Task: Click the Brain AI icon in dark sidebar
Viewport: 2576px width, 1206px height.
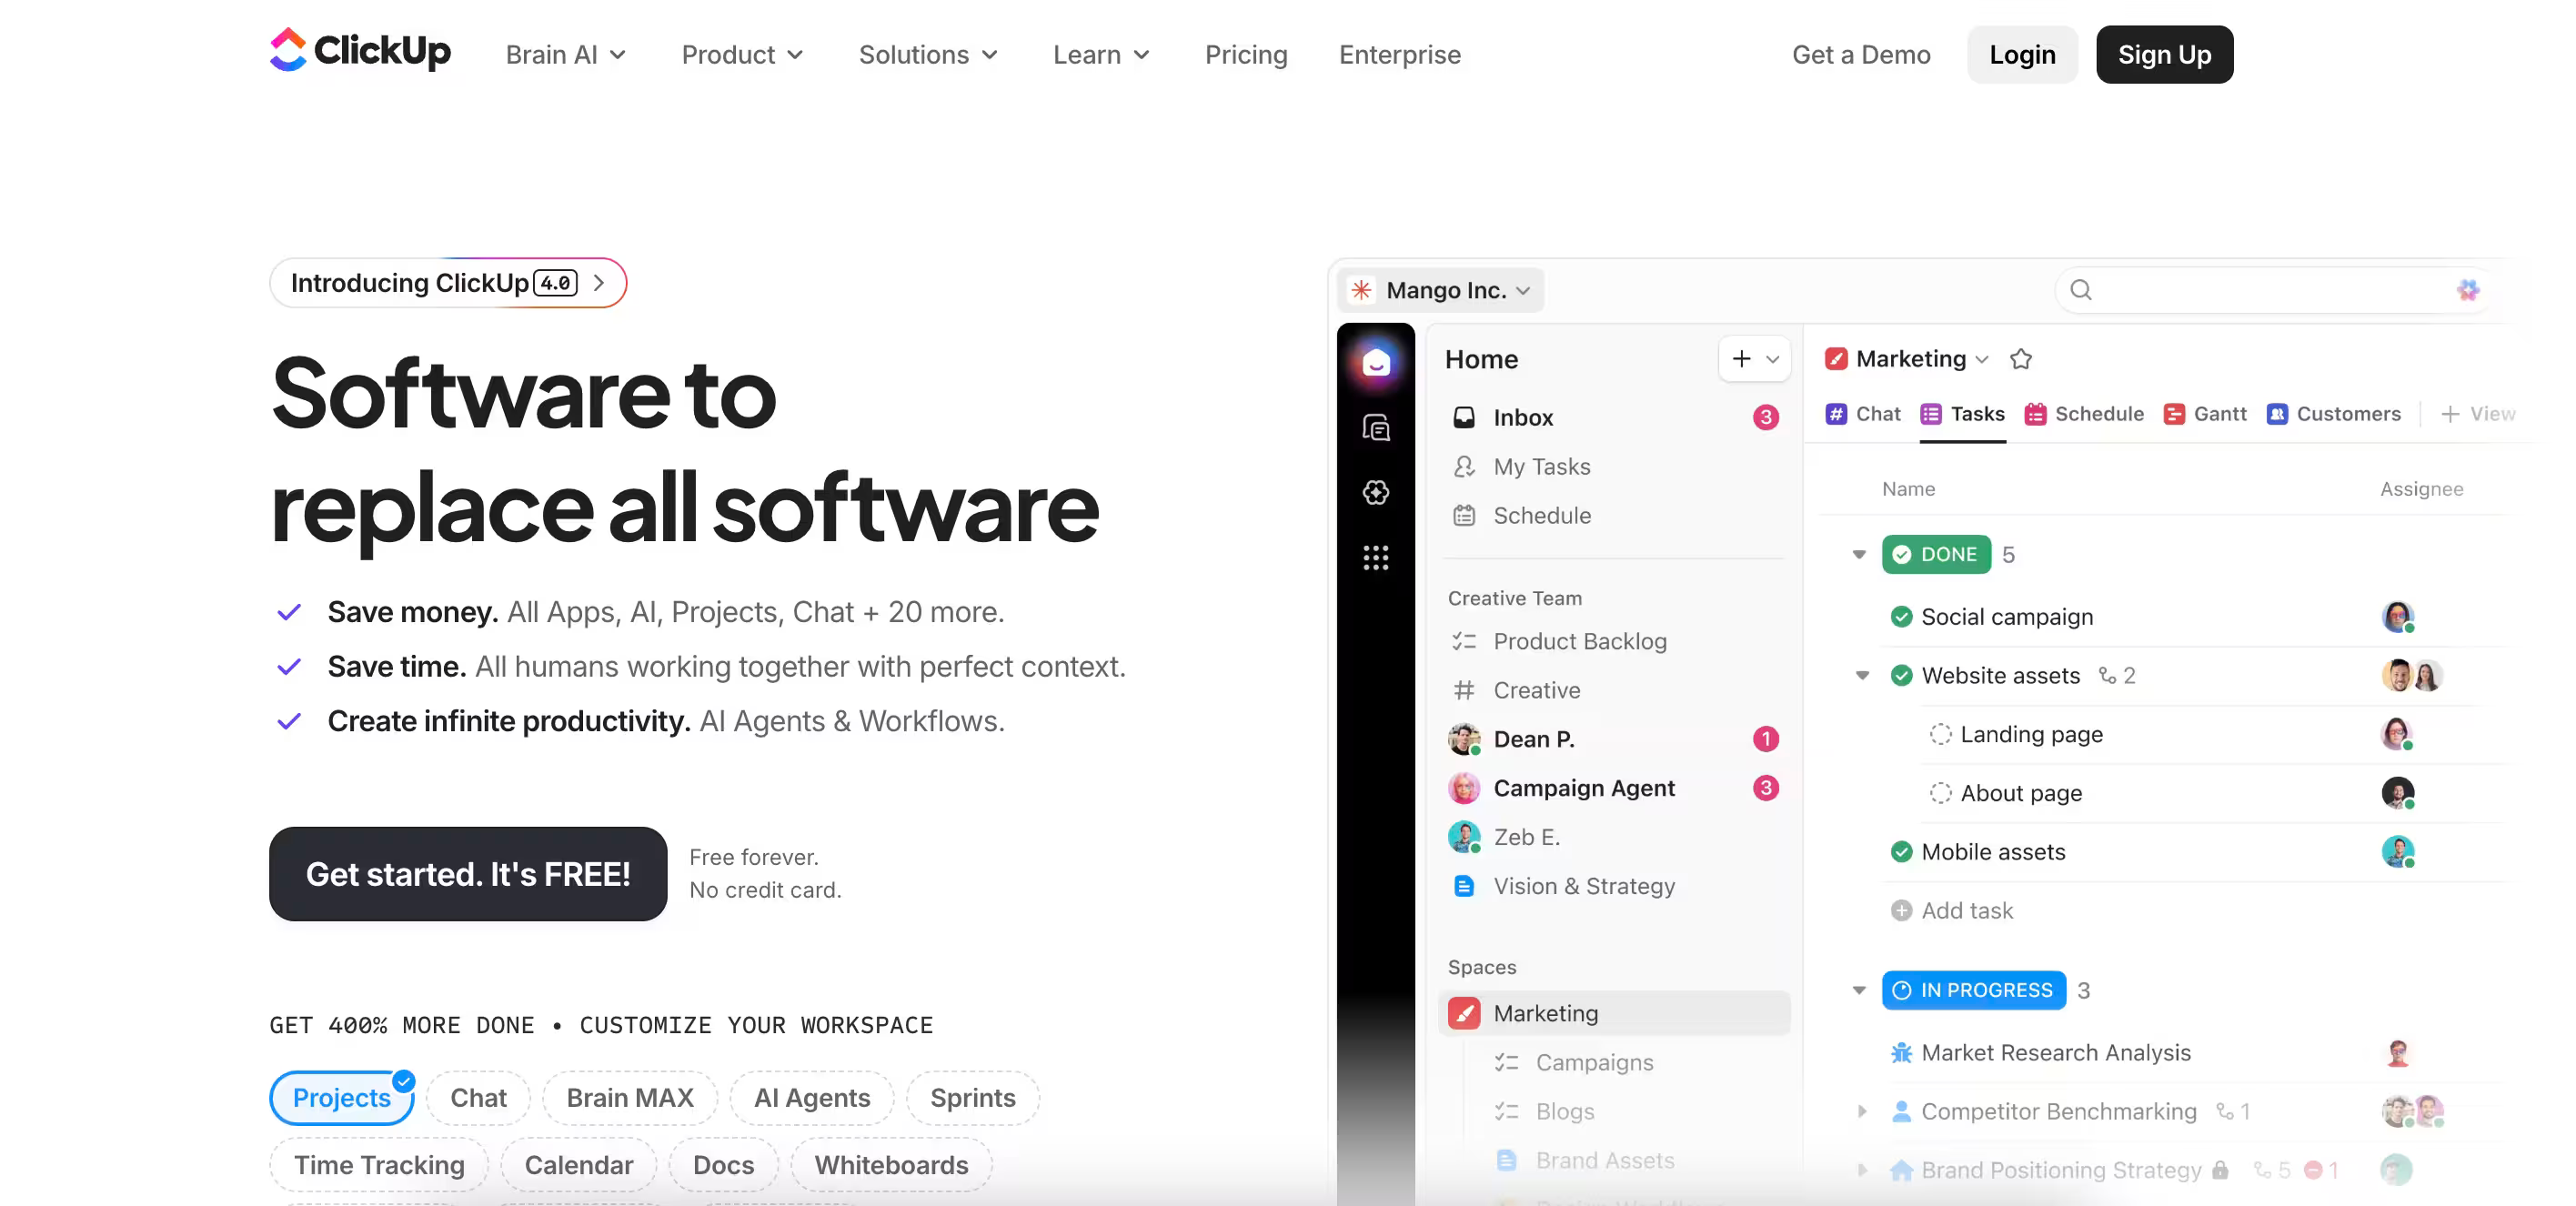Action: [x=1376, y=492]
